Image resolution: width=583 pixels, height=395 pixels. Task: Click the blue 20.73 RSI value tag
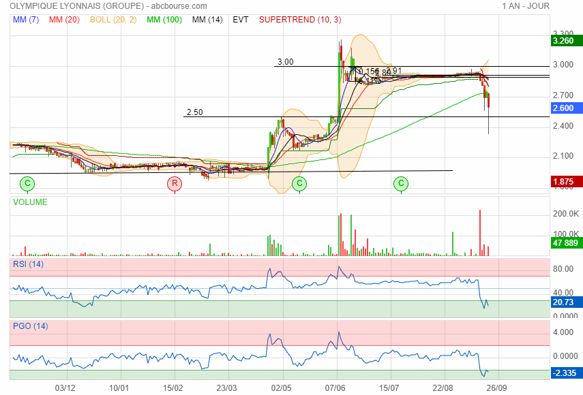tap(566, 302)
